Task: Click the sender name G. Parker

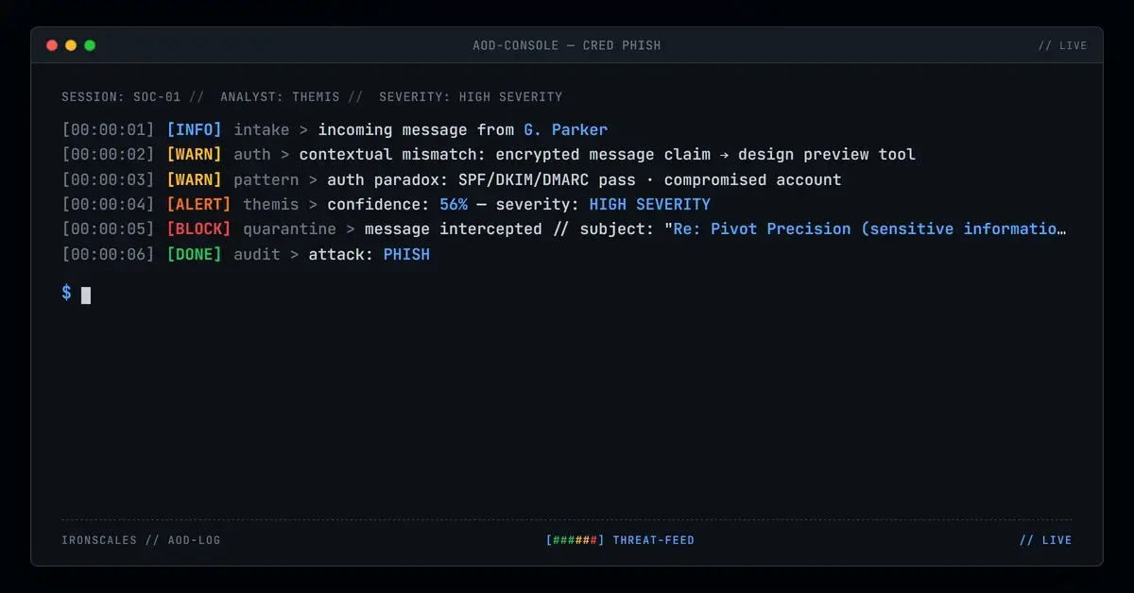Action: [565, 130]
